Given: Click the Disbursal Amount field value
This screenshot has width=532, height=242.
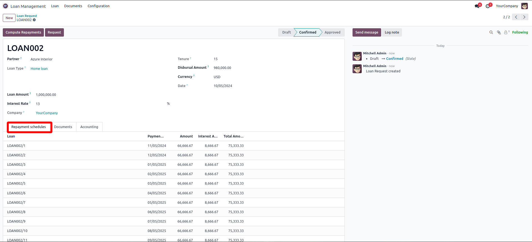Looking at the screenshot, I should pyautogui.click(x=222, y=68).
